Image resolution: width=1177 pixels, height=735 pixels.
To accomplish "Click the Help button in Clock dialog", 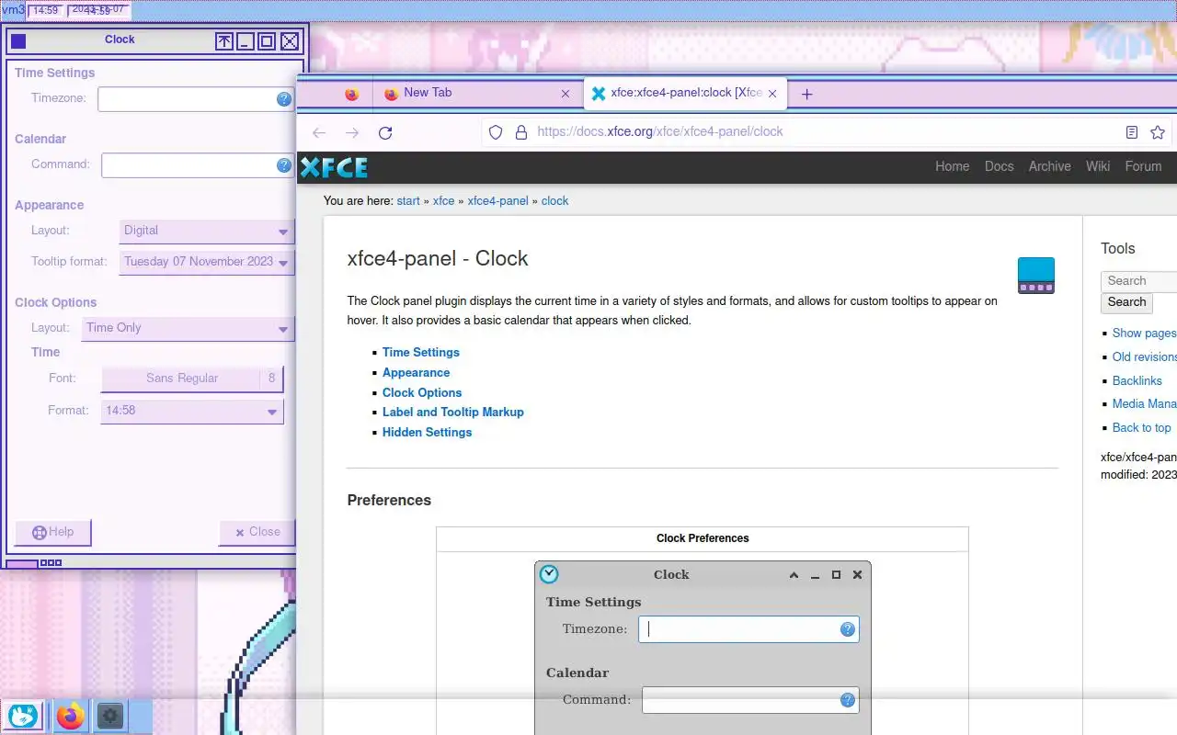I will click(52, 533).
